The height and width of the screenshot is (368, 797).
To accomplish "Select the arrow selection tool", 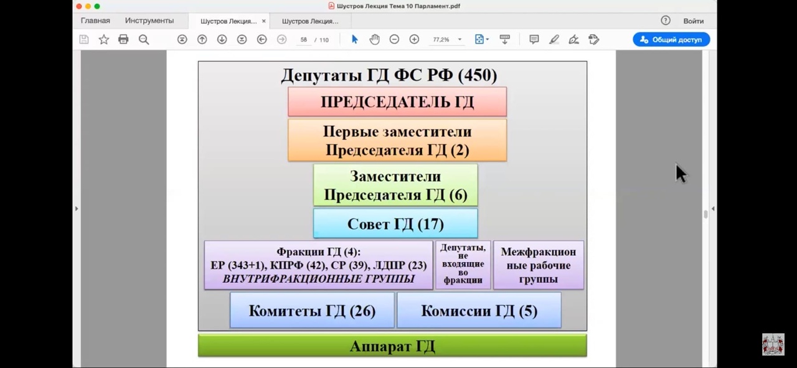I will point(355,39).
